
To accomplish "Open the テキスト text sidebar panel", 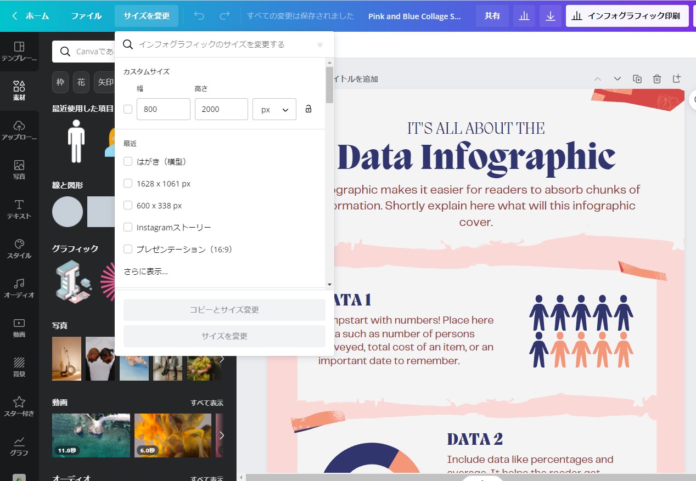I will click(x=19, y=210).
